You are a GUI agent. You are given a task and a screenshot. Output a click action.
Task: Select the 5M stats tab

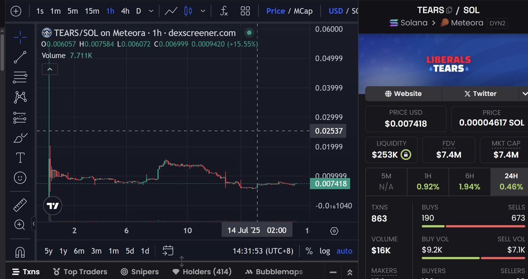pyautogui.click(x=386, y=181)
